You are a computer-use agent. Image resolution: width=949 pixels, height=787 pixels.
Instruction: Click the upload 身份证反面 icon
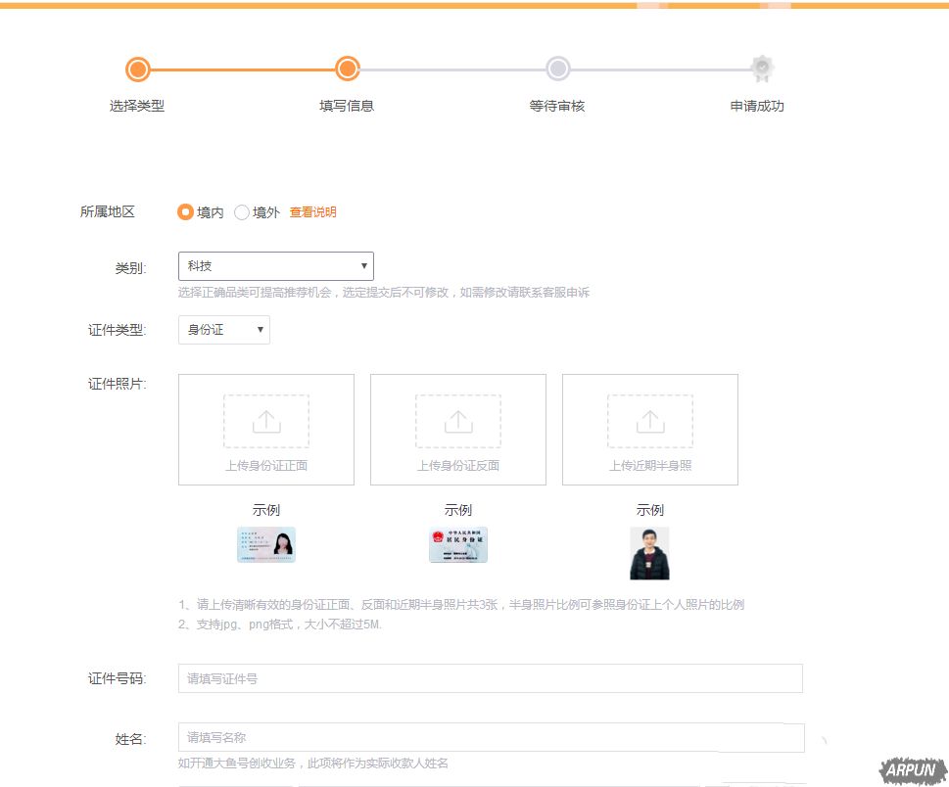click(456, 421)
